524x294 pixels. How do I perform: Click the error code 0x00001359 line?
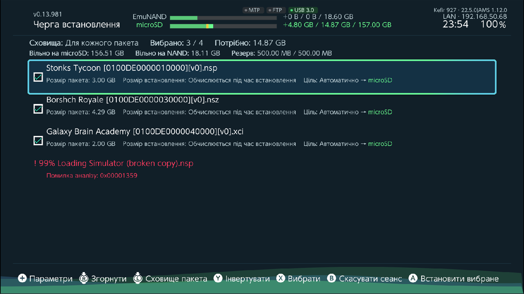[92, 176]
